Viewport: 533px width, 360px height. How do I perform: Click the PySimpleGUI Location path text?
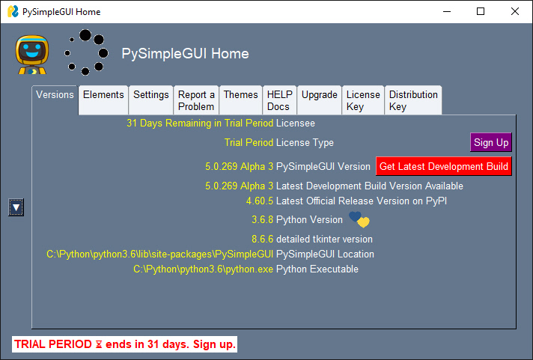[x=159, y=254]
